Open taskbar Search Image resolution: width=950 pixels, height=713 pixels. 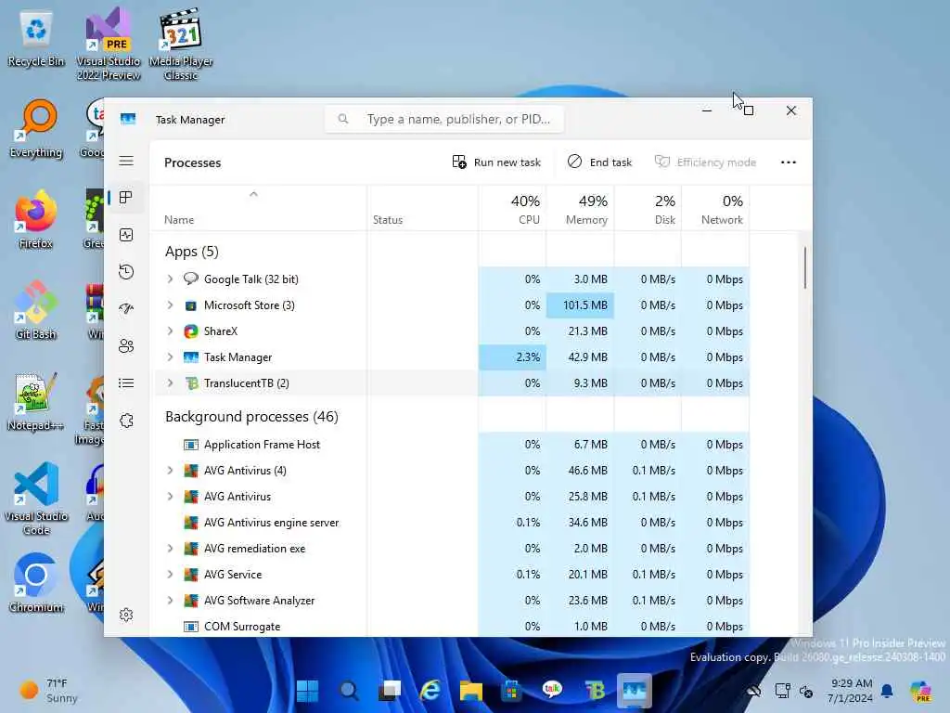(349, 691)
